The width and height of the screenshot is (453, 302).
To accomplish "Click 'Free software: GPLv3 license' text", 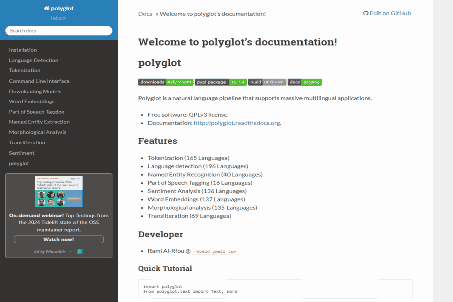I will (x=188, y=115).
